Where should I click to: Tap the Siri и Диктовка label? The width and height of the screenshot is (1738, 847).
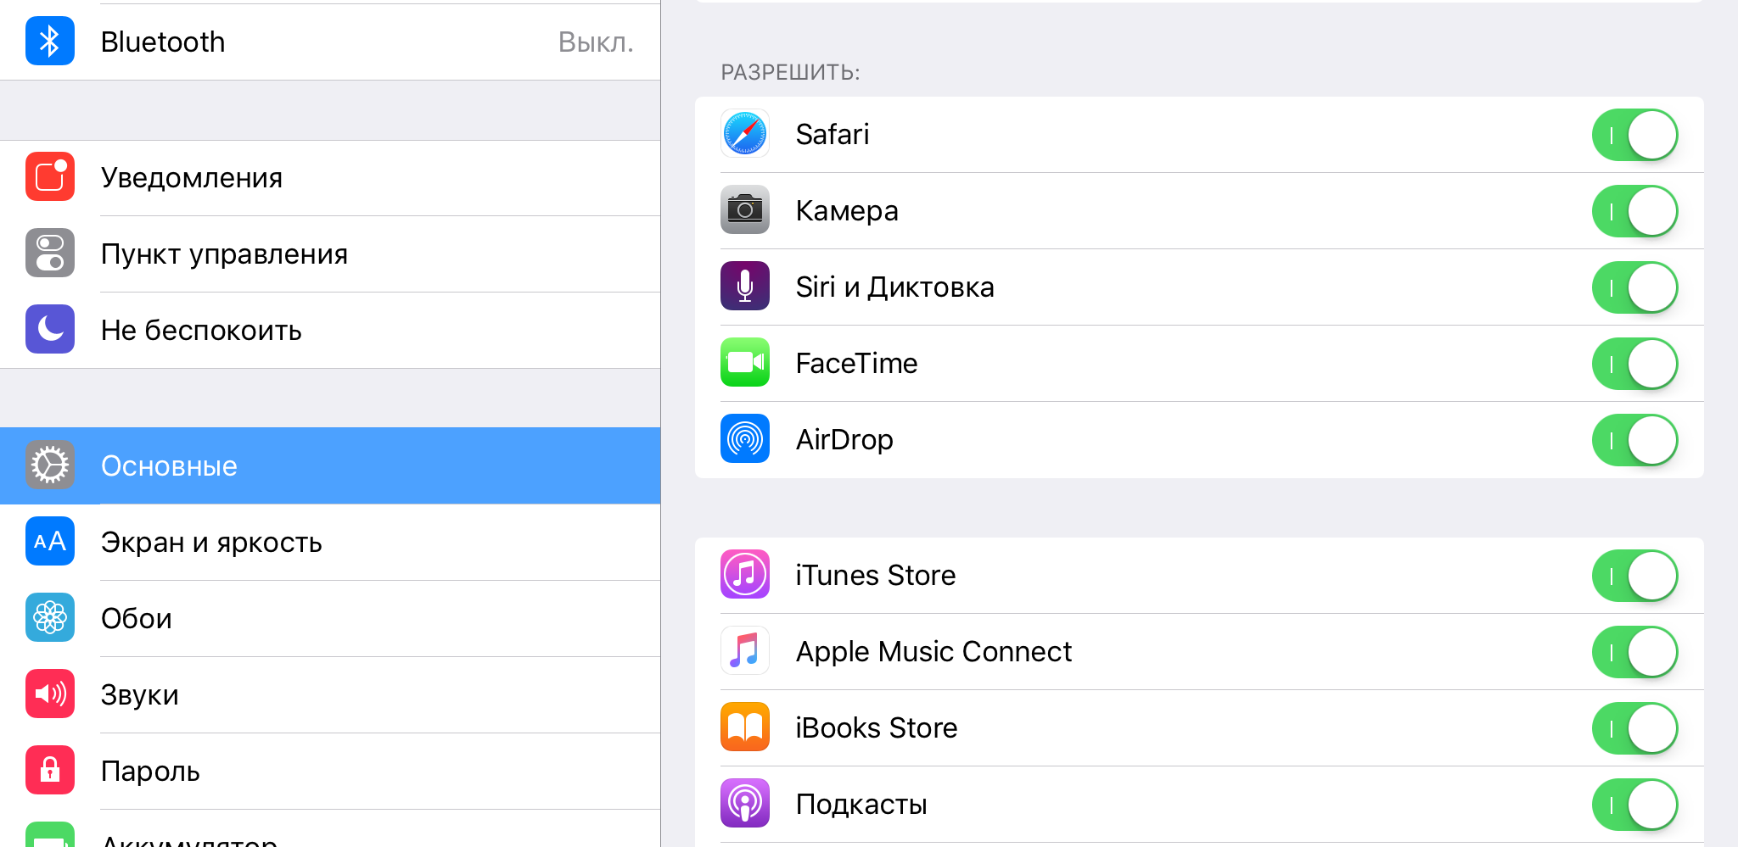(895, 287)
